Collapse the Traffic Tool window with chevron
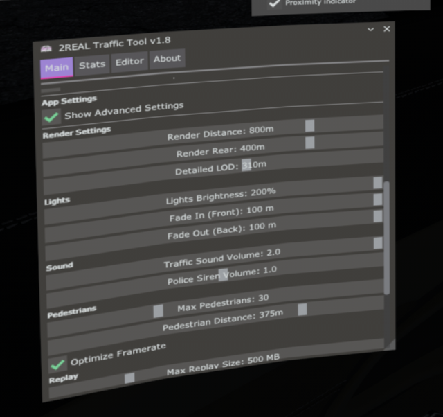443x417 pixels. tap(371, 29)
